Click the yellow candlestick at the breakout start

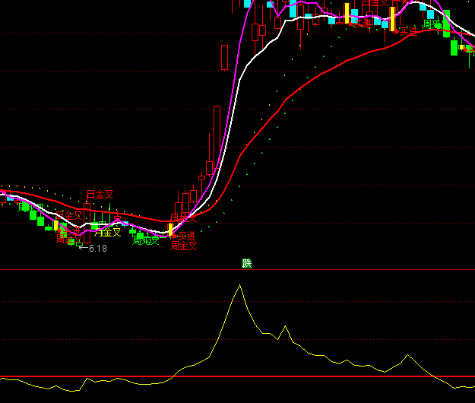pos(170,229)
